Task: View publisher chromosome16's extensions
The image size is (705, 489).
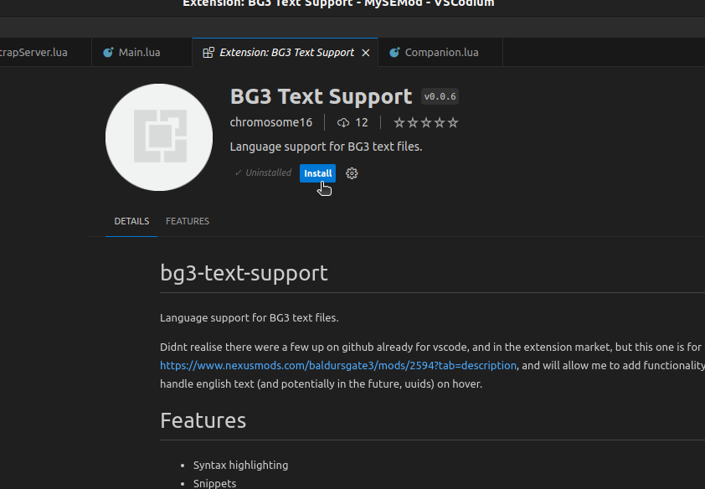Action: pyautogui.click(x=271, y=122)
